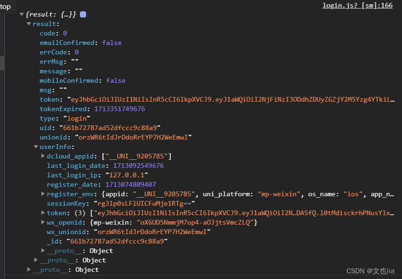
Task: Click the uid value 661b72787ad52dfccc9c88a9
Action: 110,128
